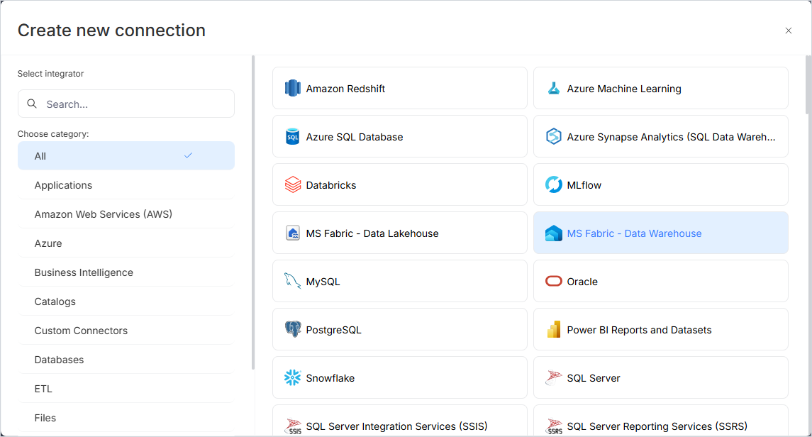Select the All category with checkmark
The height and width of the screenshot is (437, 812).
pyautogui.click(x=126, y=156)
